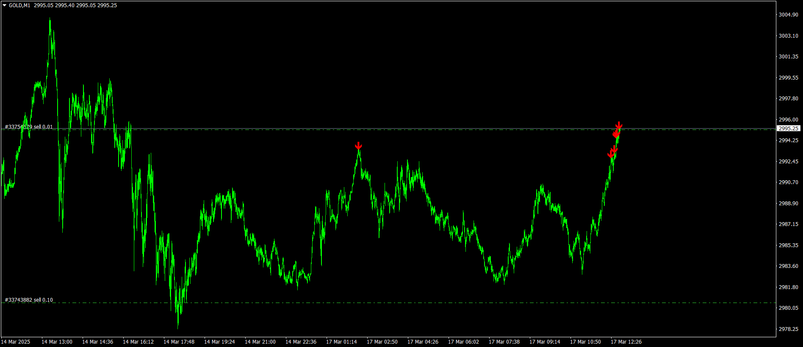Click the 2985.35 price scale label
The height and width of the screenshot is (347, 803).
point(789,245)
